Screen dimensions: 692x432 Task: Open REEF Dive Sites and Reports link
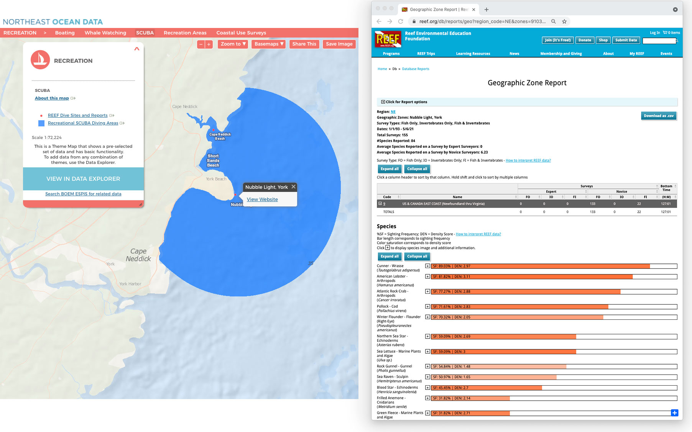[78, 115]
